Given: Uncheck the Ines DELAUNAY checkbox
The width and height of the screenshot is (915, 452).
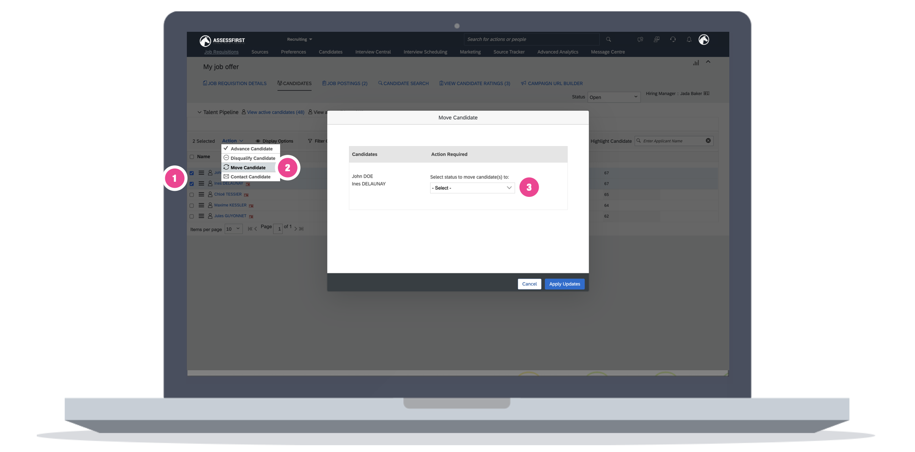Looking at the screenshot, I should [192, 184].
